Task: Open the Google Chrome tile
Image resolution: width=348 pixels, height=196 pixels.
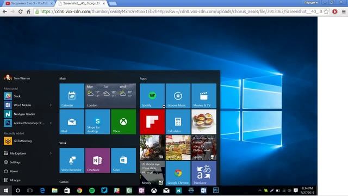Action: point(178,173)
